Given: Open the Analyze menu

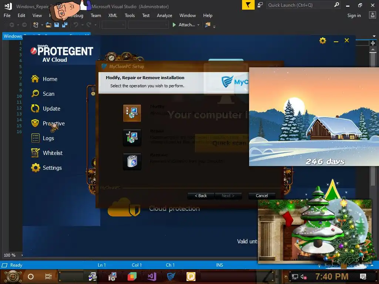Looking at the screenshot, I should coord(164,16).
